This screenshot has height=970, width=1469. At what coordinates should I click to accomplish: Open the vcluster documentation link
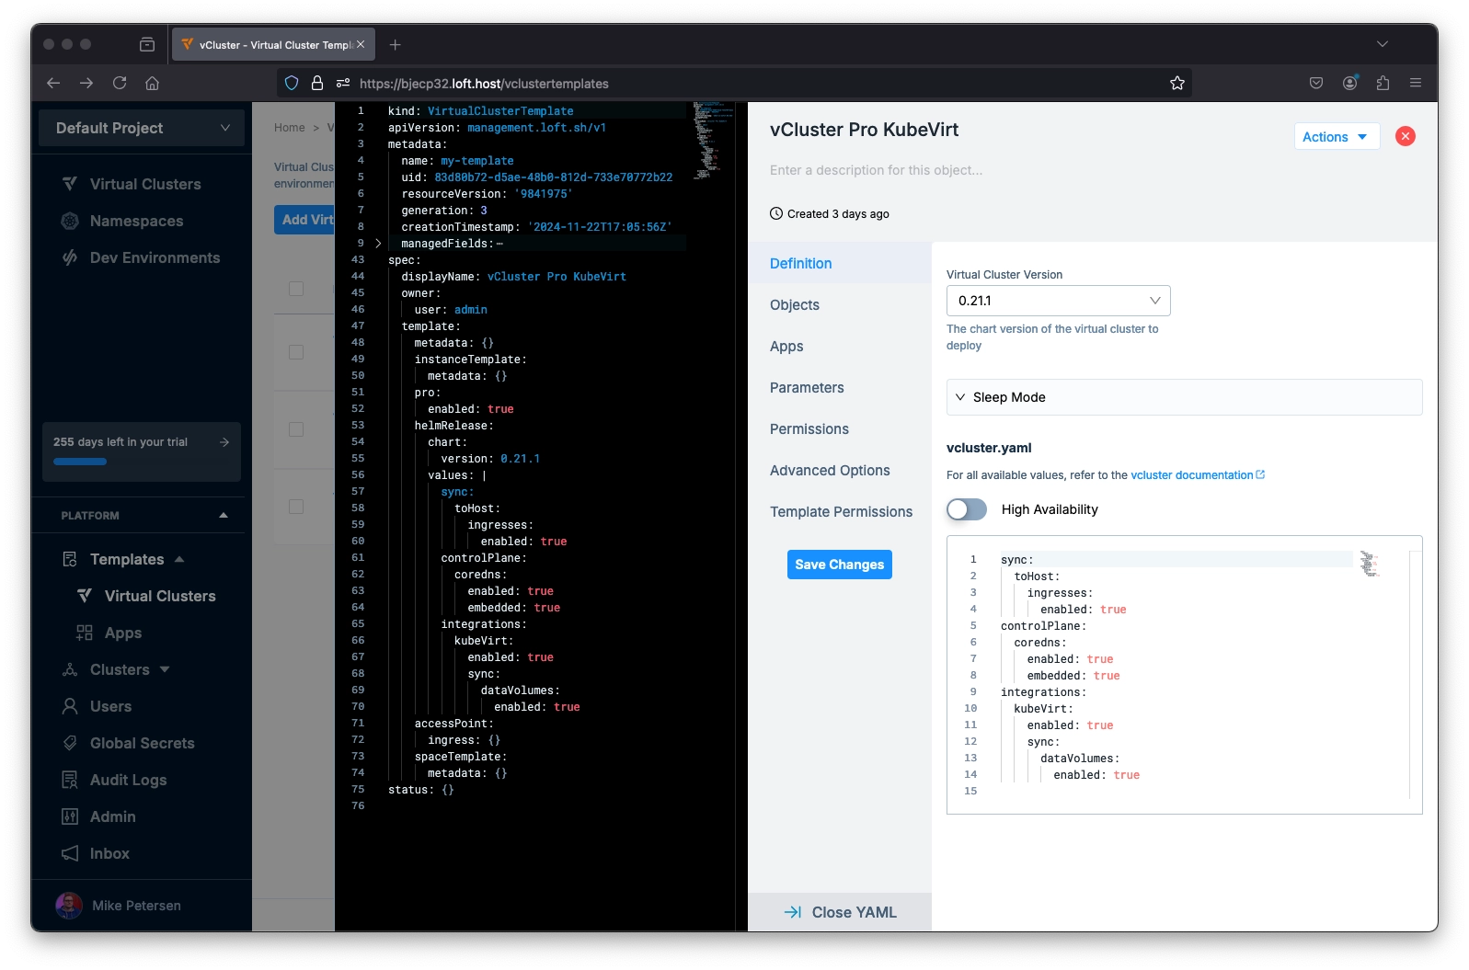[x=1197, y=475]
